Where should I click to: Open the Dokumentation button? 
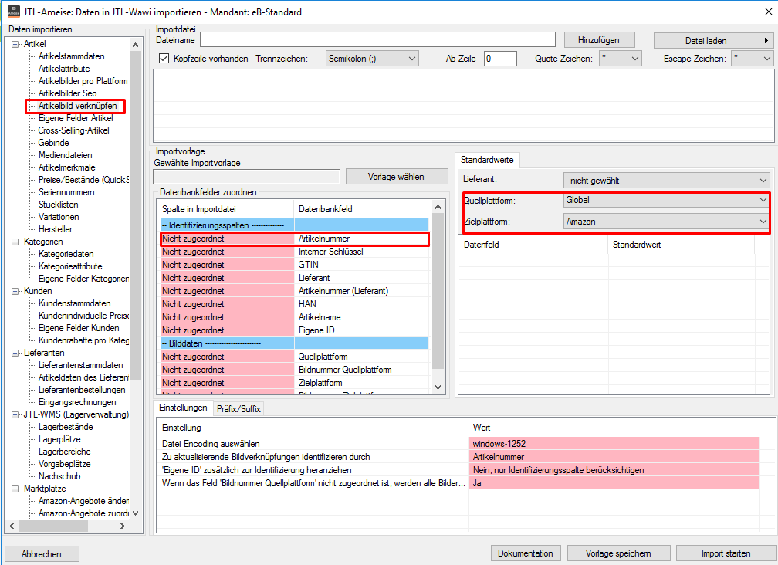[526, 553]
